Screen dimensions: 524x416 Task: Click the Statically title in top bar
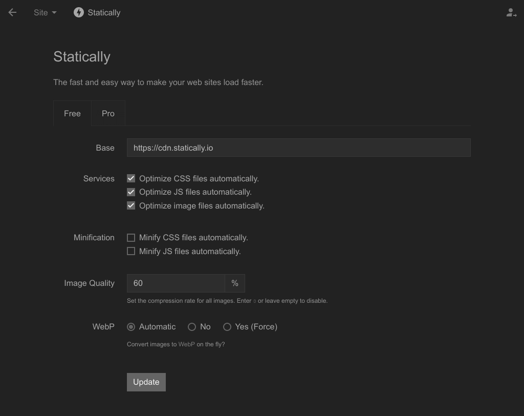(x=104, y=12)
